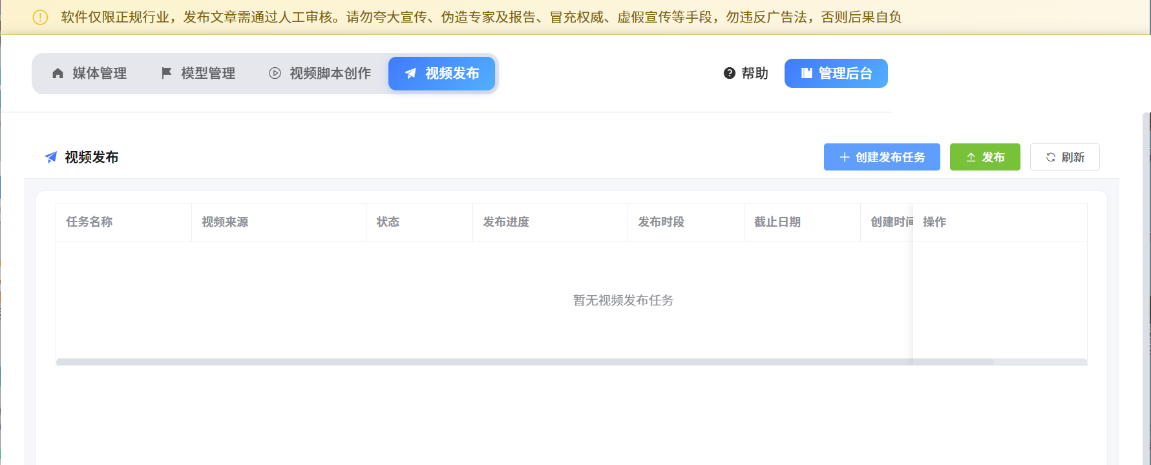Click the 状态 column header
This screenshot has height=465, width=1151.
pos(419,222)
